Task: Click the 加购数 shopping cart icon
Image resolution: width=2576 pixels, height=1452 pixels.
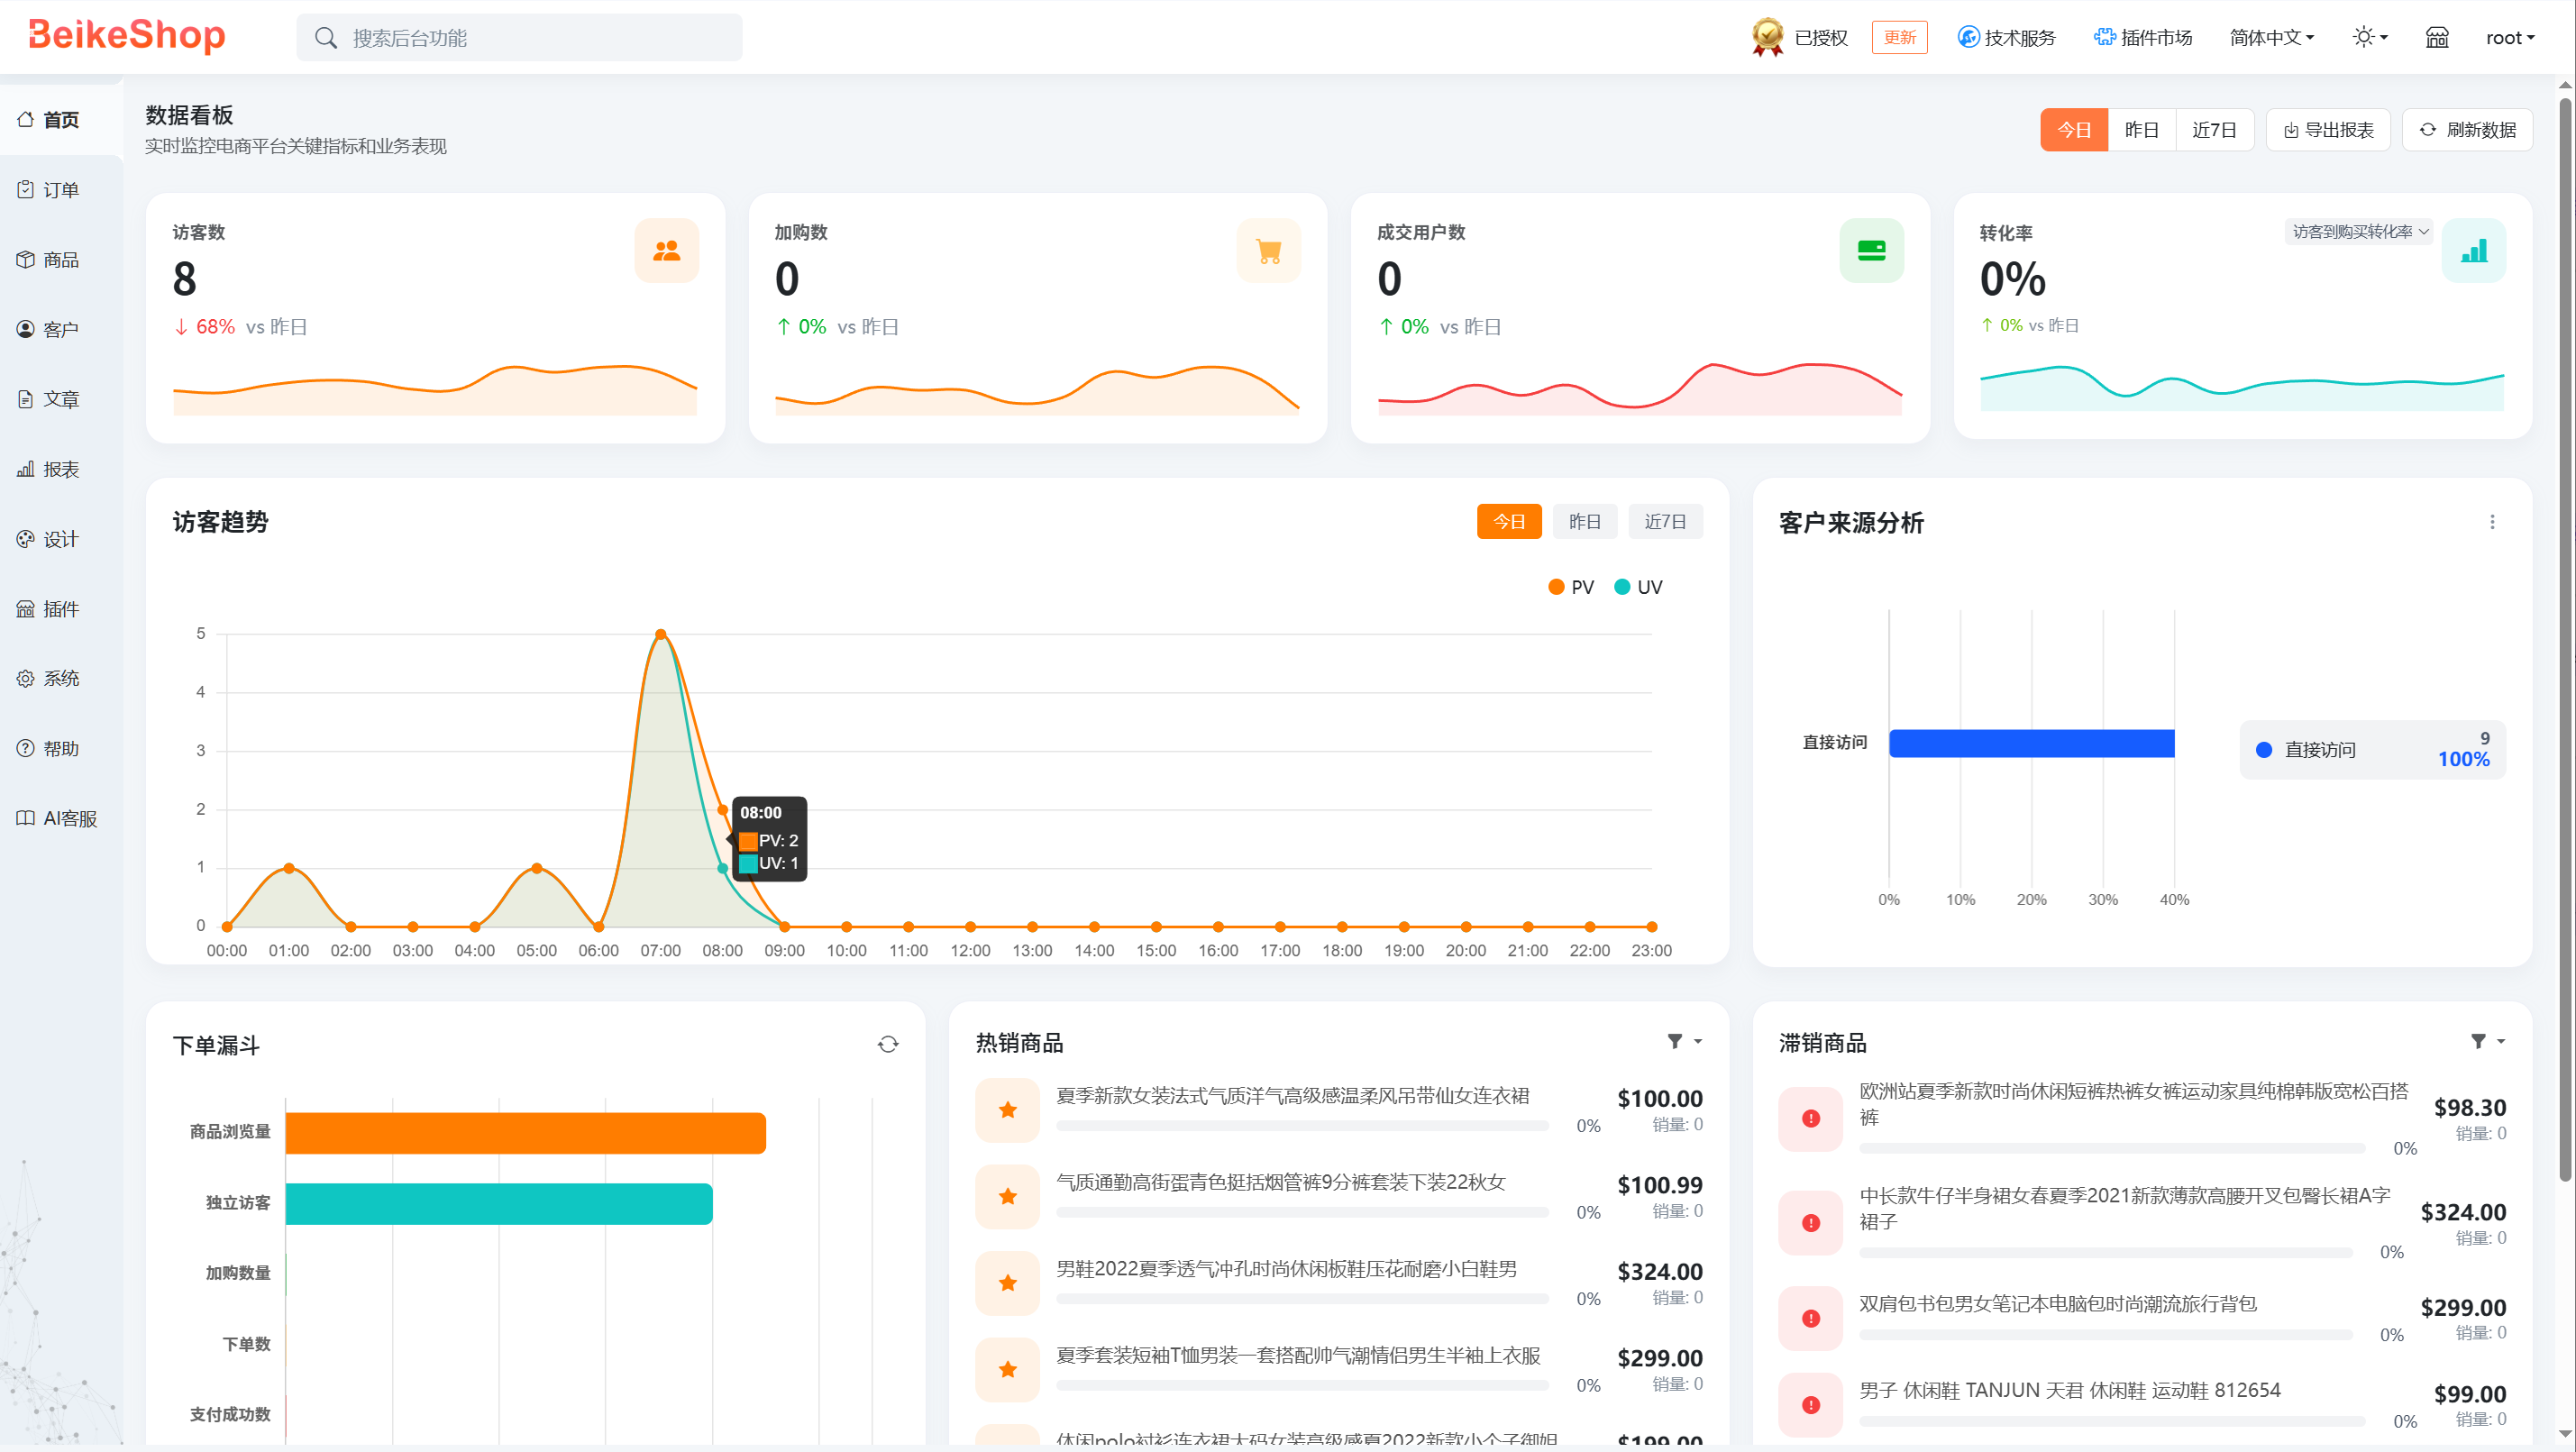Action: point(1269,251)
